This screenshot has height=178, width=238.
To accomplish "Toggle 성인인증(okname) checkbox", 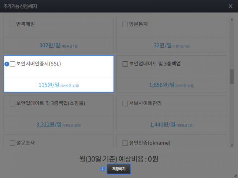I will tap(125, 143).
